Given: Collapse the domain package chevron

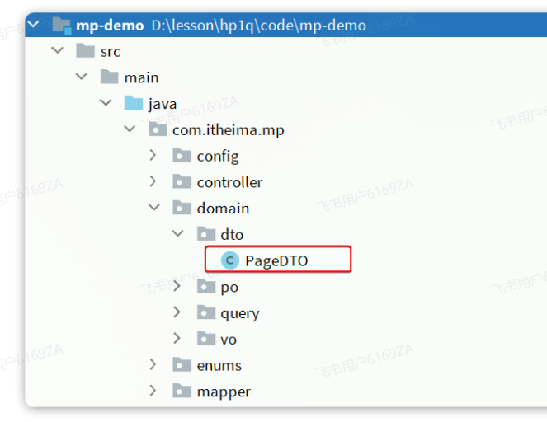Looking at the screenshot, I should (x=153, y=209).
